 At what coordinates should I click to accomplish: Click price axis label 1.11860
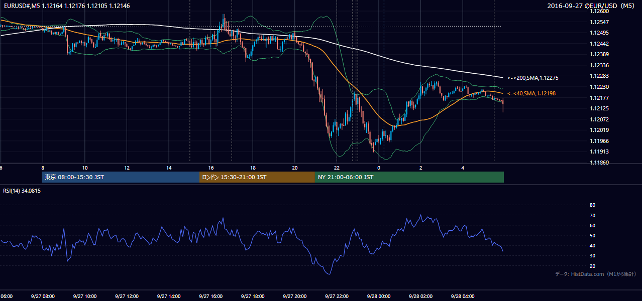(x=600, y=163)
